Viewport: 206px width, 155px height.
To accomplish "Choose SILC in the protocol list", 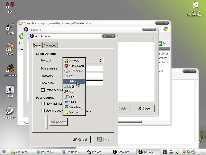I will point(74,97).
